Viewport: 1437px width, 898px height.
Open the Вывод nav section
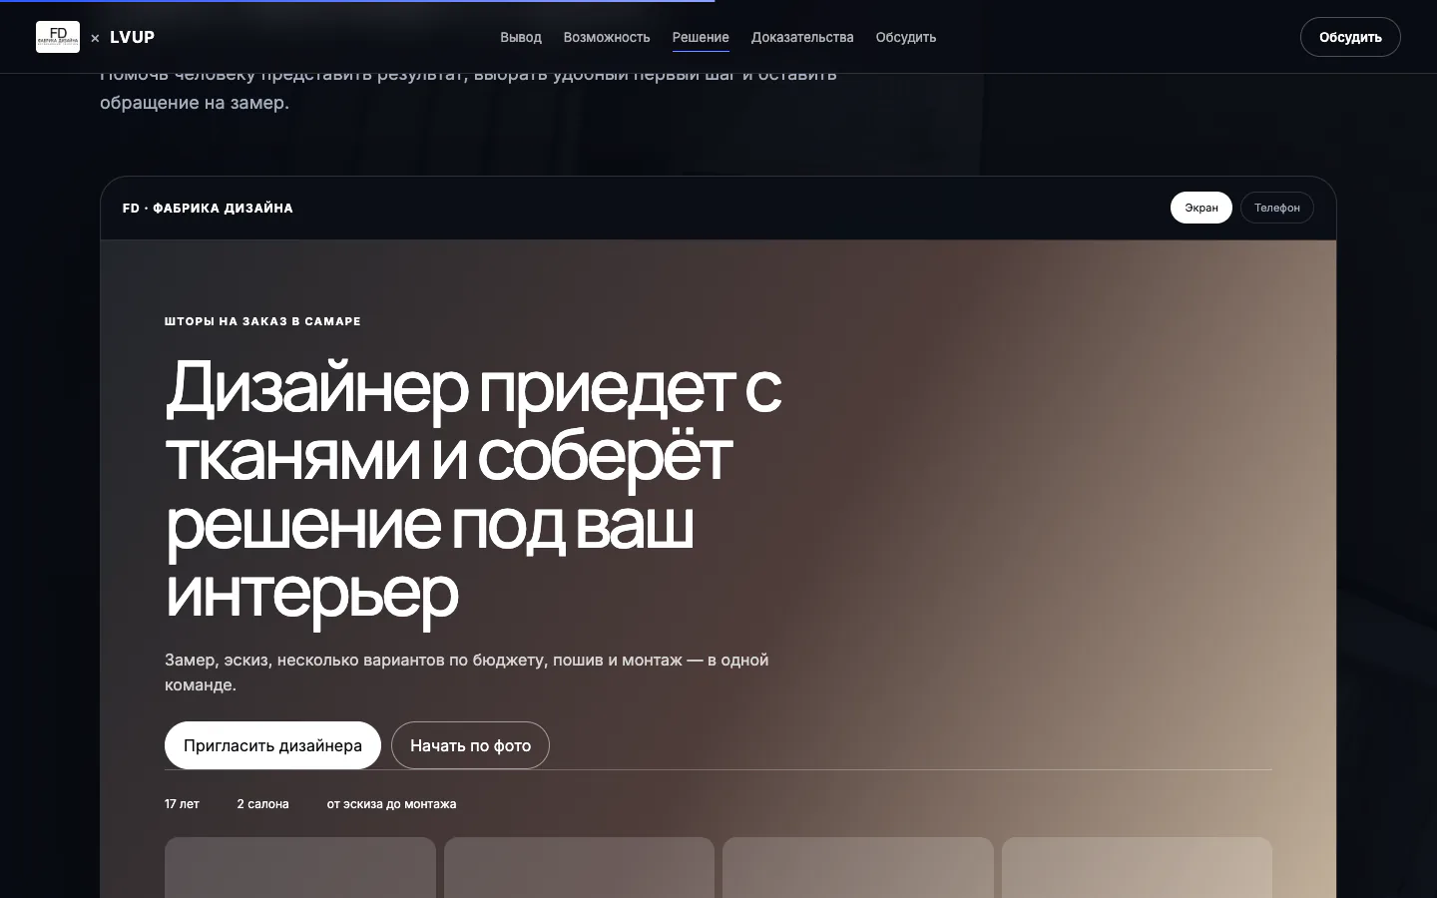(521, 37)
